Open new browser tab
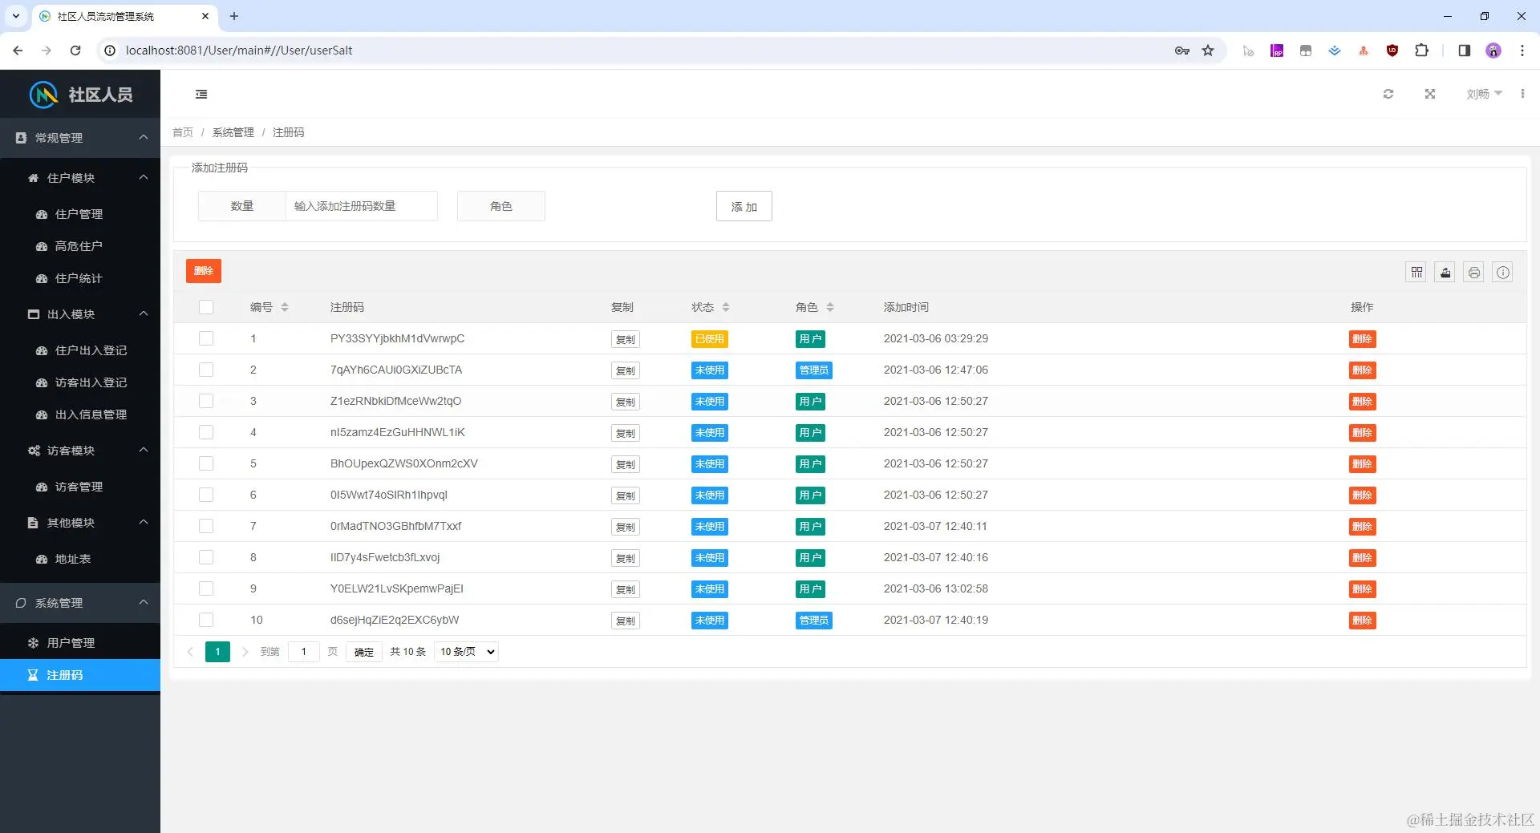This screenshot has height=833, width=1540. coord(234,16)
